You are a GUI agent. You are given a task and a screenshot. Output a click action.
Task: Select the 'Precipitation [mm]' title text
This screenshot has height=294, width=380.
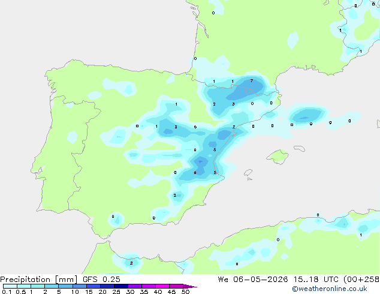point(39,280)
